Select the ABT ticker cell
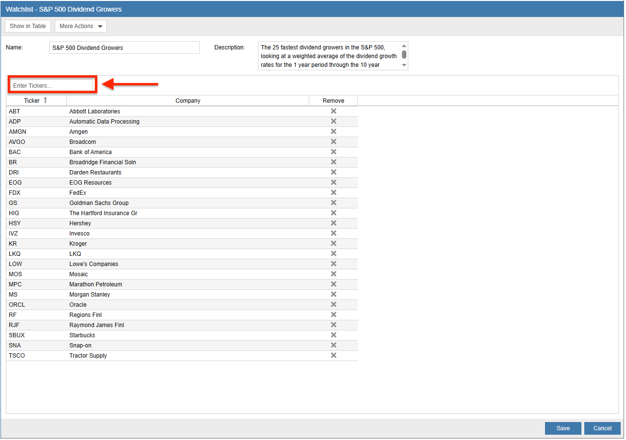This screenshot has height=440, width=626. coord(36,111)
